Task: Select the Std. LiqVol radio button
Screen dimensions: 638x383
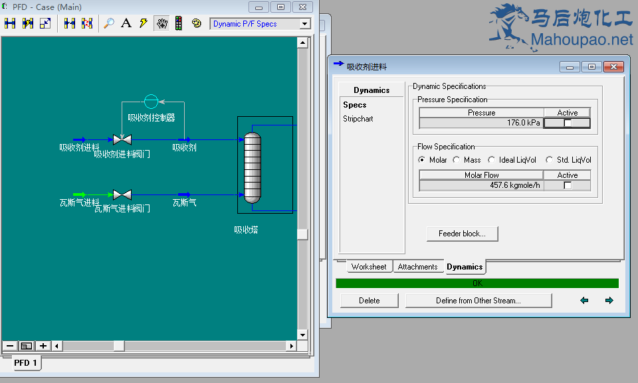Action: [549, 160]
